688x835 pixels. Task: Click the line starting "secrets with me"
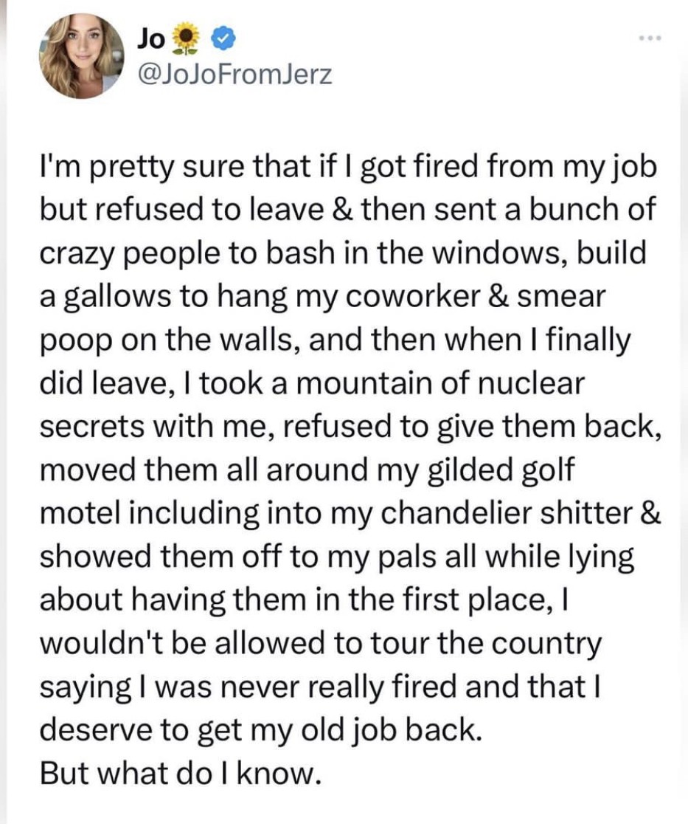pyautogui.click(x=351, y=427)
